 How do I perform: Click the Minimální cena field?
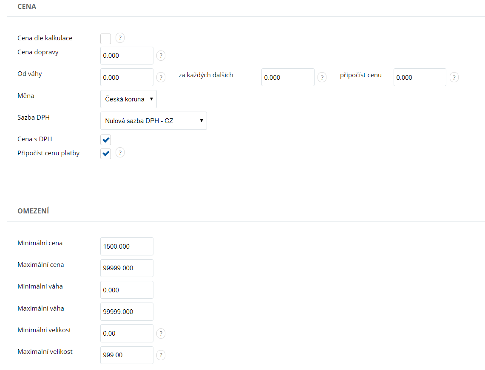click(x=127, y=246)
